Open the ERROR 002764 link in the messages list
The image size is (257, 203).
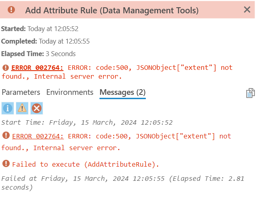point(38,136)
